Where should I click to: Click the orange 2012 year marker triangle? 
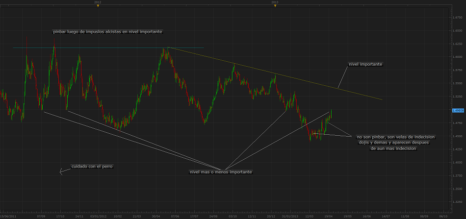point(98,6)
